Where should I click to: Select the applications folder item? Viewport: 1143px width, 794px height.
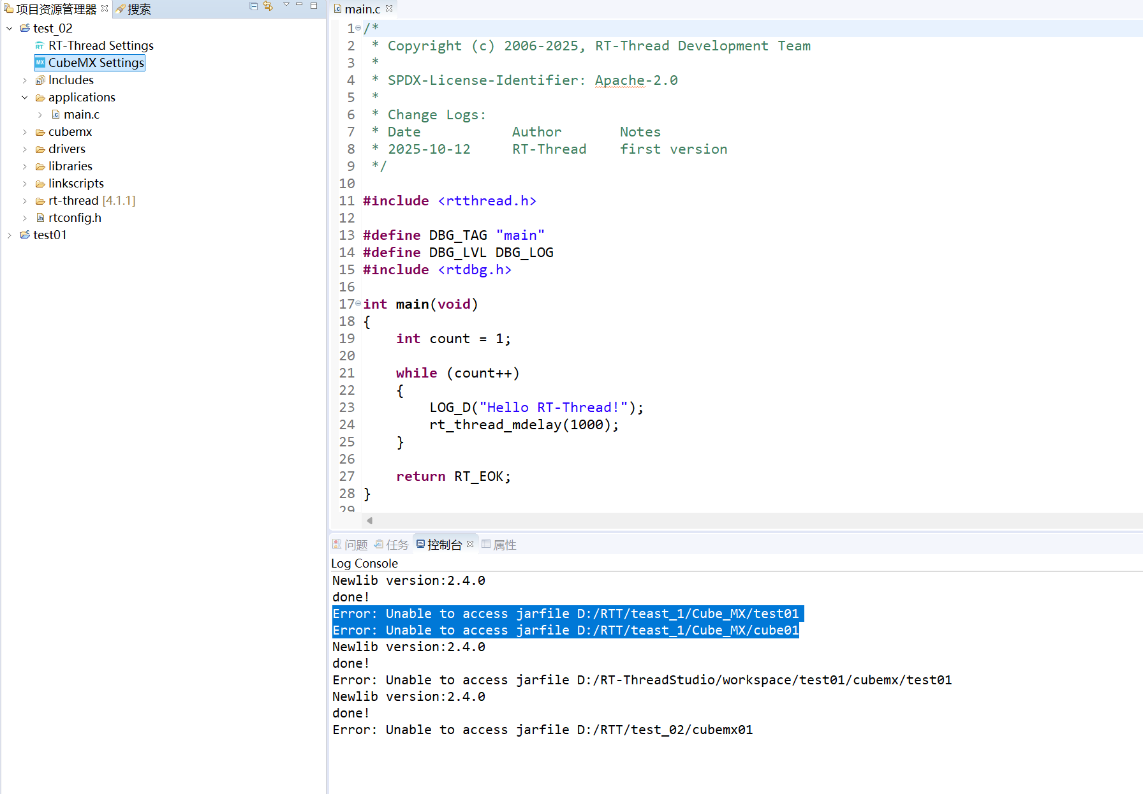click(82, 97)
